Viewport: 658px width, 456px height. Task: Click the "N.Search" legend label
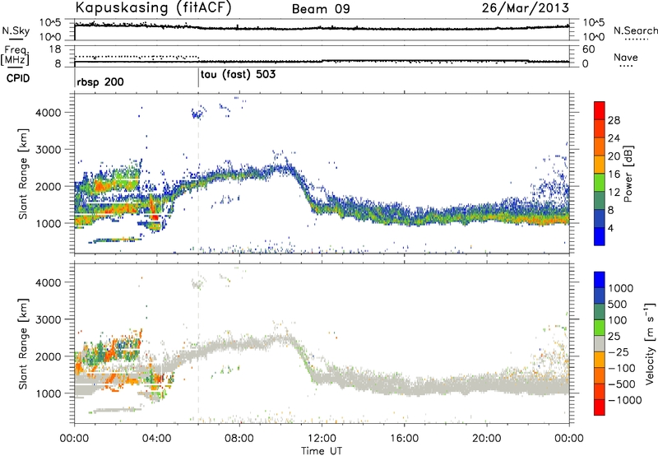635,30
